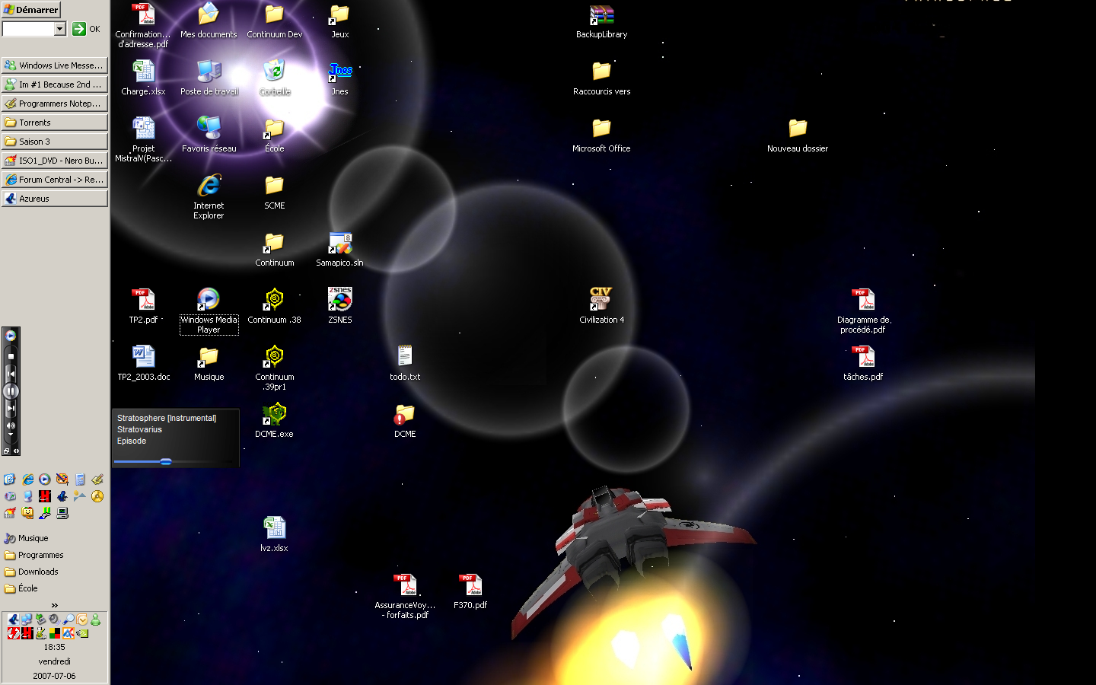This screenshot has height=685, width=1096.
Task: Select Windows Media Player desktop shortcut
Action: pyautogui.click(x=209, y=311)
